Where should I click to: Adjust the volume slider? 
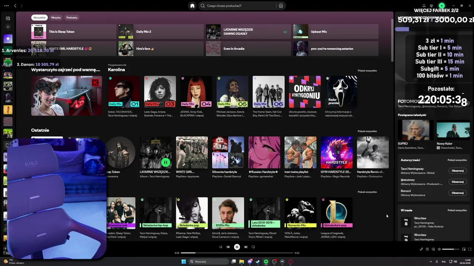(x=451, y=249)
